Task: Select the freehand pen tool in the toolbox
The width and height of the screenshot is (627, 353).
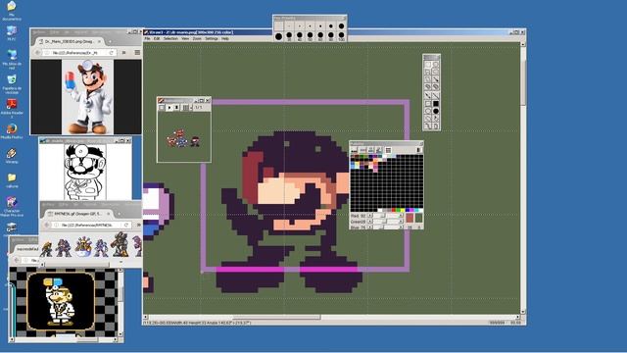Action: (428, 96)
